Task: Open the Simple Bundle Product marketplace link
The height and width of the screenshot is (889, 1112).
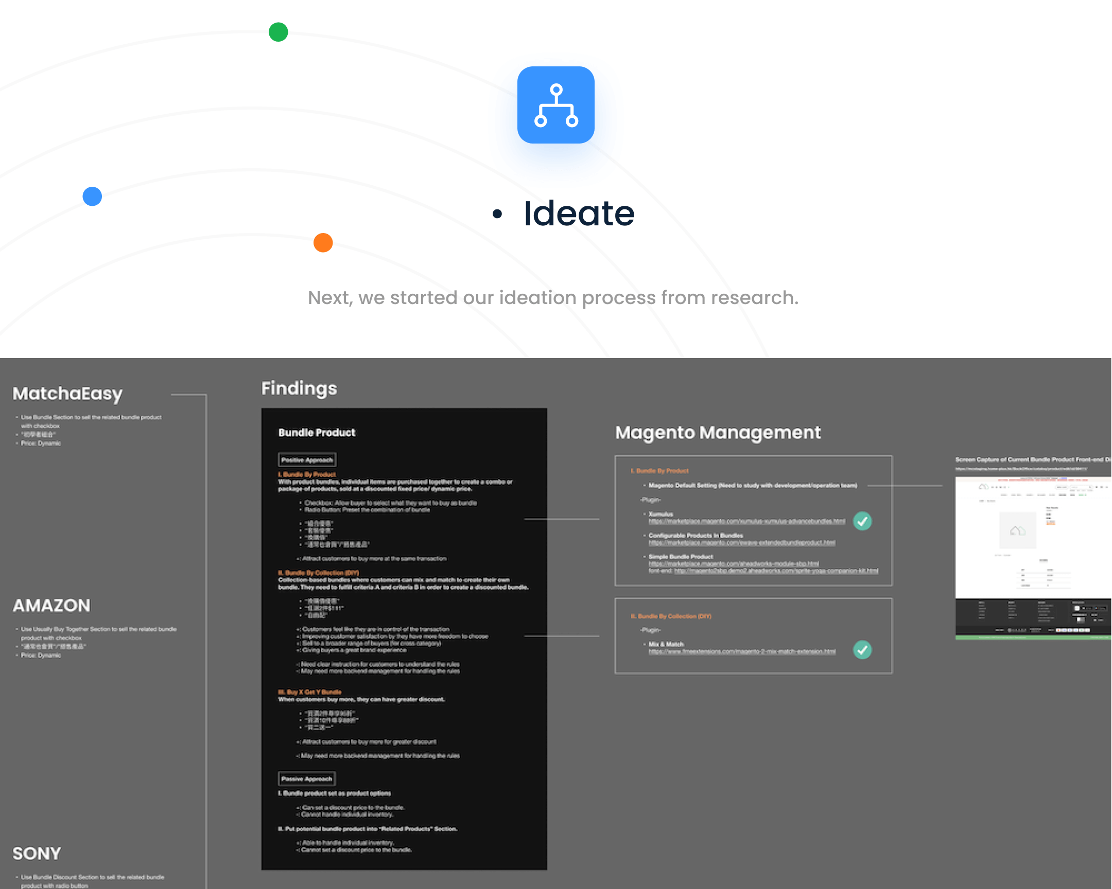Action: pos(734,564)
